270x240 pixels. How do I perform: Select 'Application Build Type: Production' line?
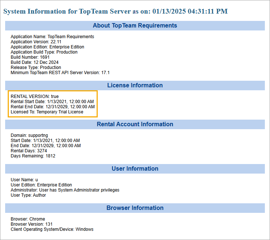[x=44, y=52]
